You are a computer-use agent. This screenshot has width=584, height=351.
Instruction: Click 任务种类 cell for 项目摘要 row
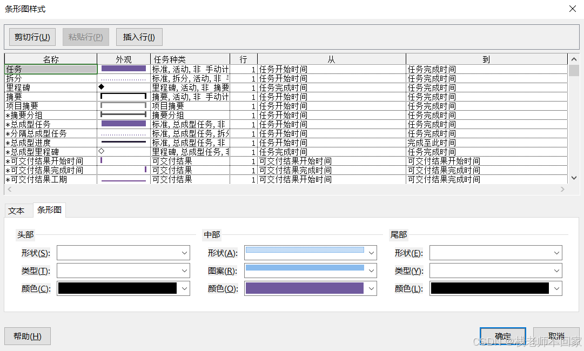[x=190, y=106]
